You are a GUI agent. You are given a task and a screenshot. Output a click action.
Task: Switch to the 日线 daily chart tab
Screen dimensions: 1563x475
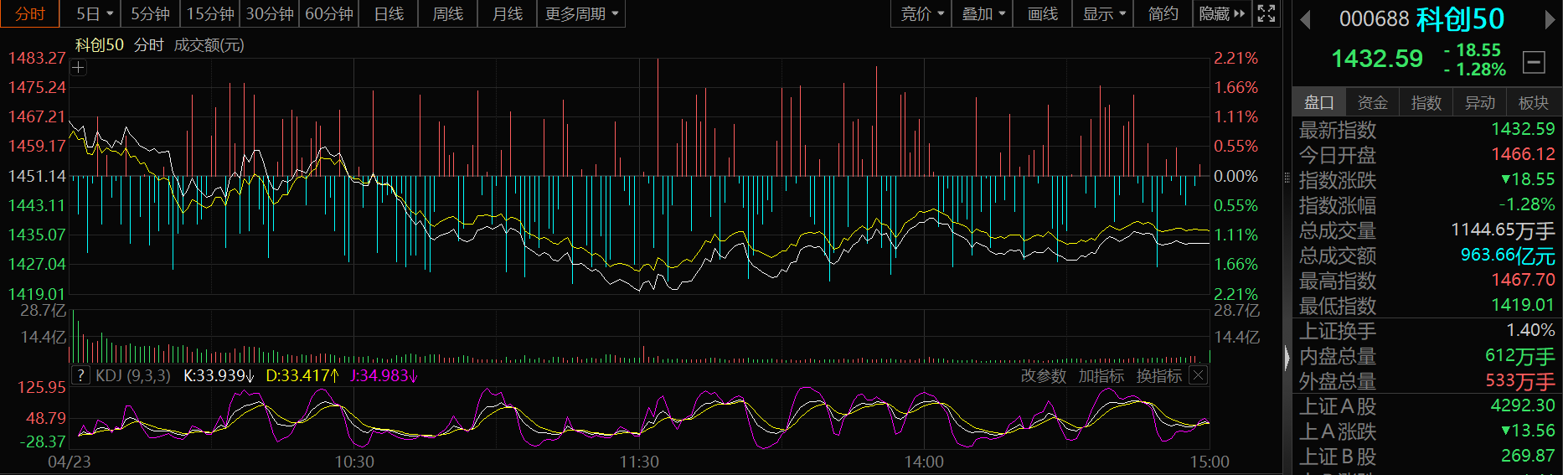click(x=389, y=13)
